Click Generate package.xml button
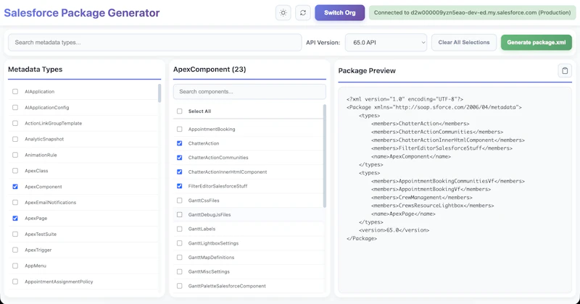This screenshot has height=304, width=580. pyautogui.click(x=536, y=43)
